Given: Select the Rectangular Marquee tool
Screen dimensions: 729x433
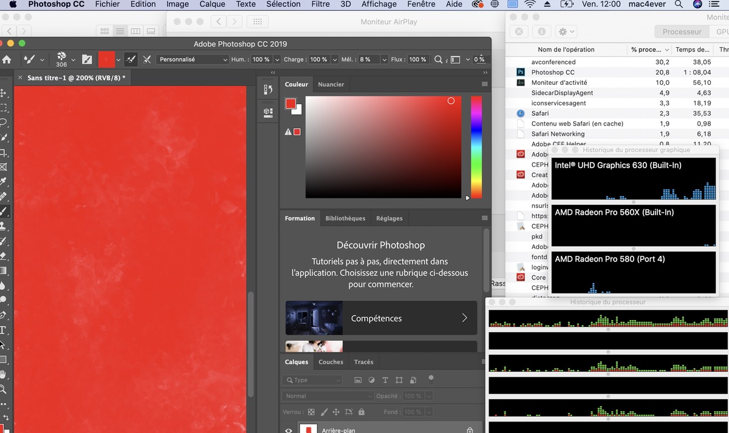Looking at the screenshot, I should [3, 108].
